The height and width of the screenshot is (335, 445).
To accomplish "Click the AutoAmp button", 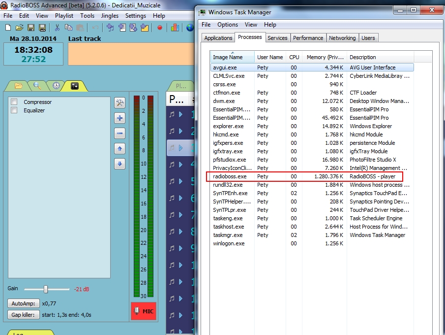I will [23, 303].
